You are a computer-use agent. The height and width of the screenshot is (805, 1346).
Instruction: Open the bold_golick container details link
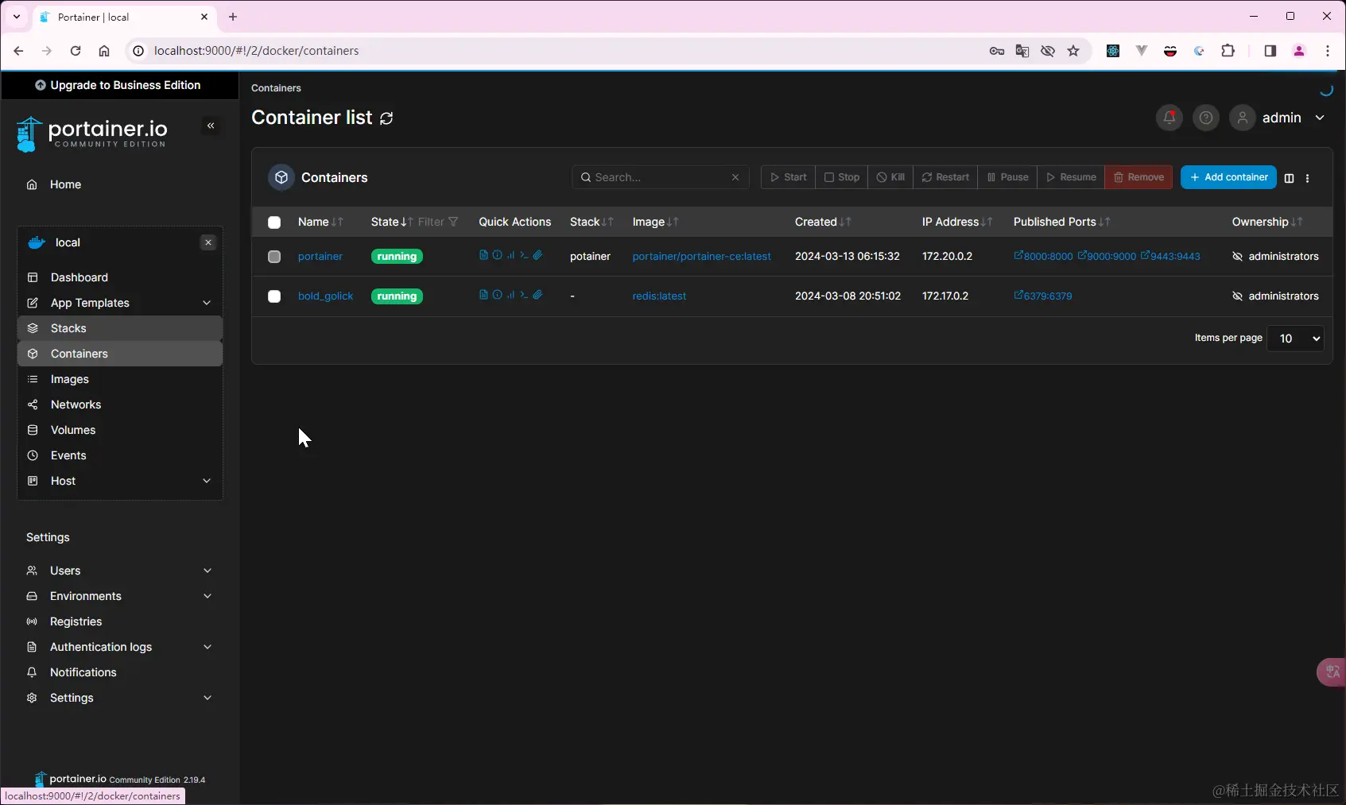(x=325, y=296)
